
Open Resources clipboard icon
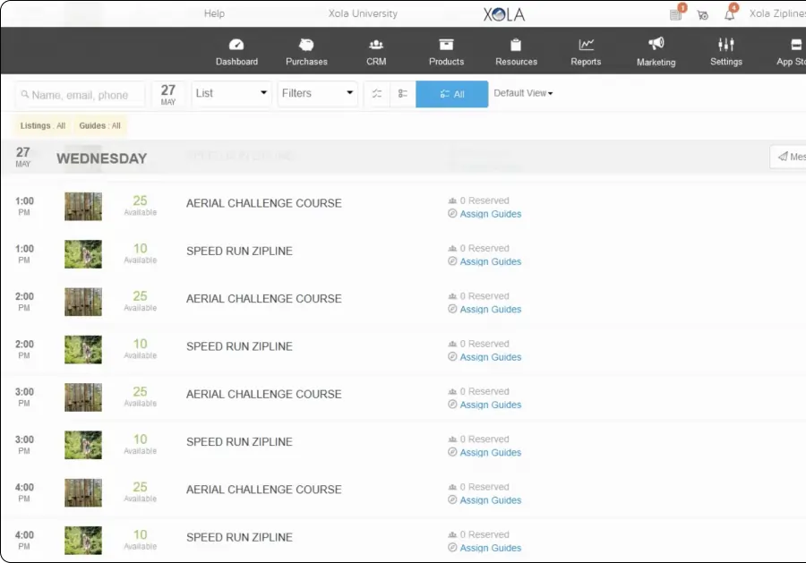coord(516,45)
